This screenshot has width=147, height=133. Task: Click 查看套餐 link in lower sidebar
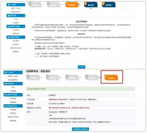(13, 102)
